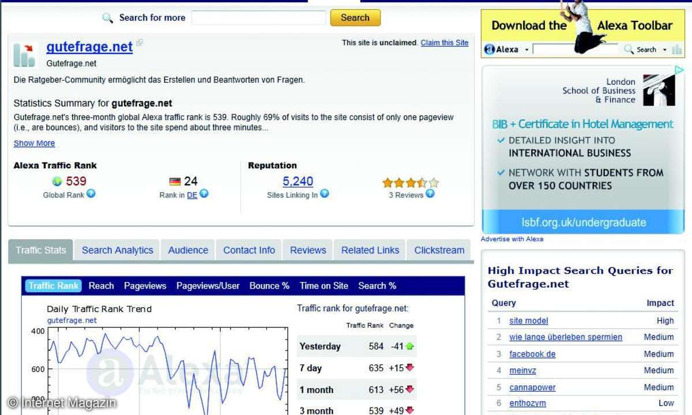The height and width of the screenshot is (415, 692).
Task: Click the gutefrage.net link under the chart title
Action: click(72, 320)
